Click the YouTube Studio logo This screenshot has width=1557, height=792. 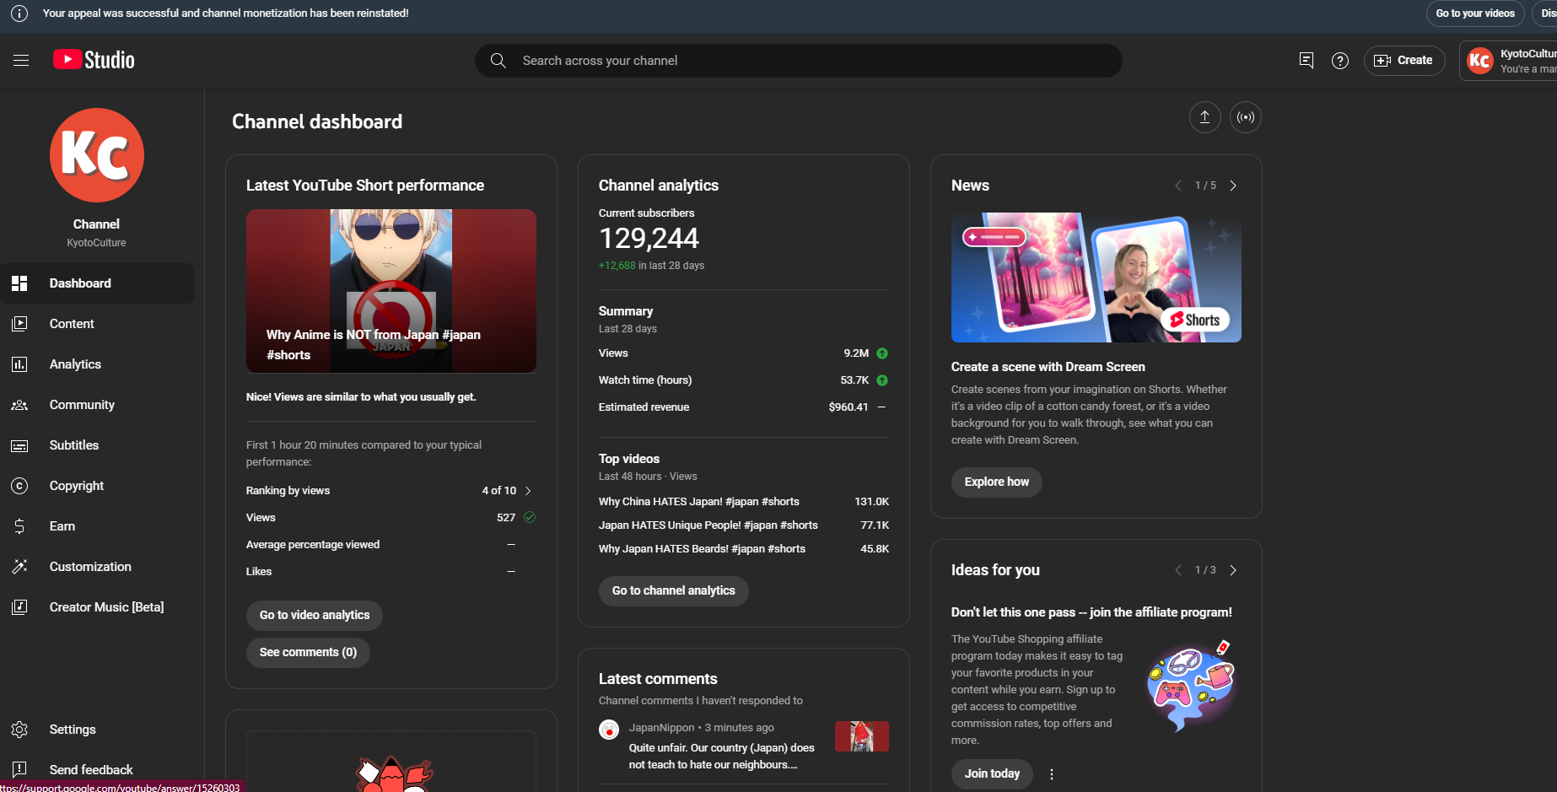pyautogui.click(x=94, y=60)
